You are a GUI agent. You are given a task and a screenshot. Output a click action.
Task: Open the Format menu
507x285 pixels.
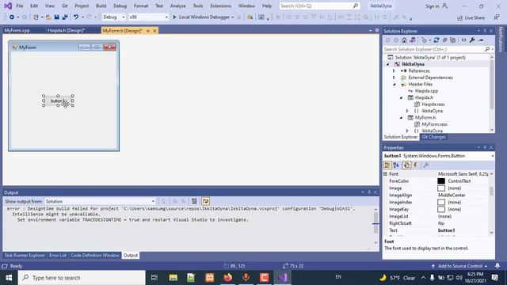point(141,6)
